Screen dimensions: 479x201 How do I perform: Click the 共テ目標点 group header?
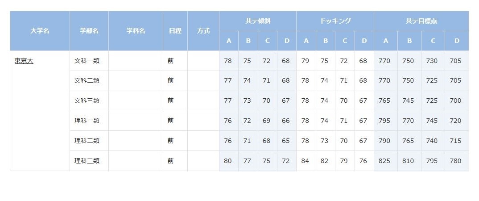(421, 21)
